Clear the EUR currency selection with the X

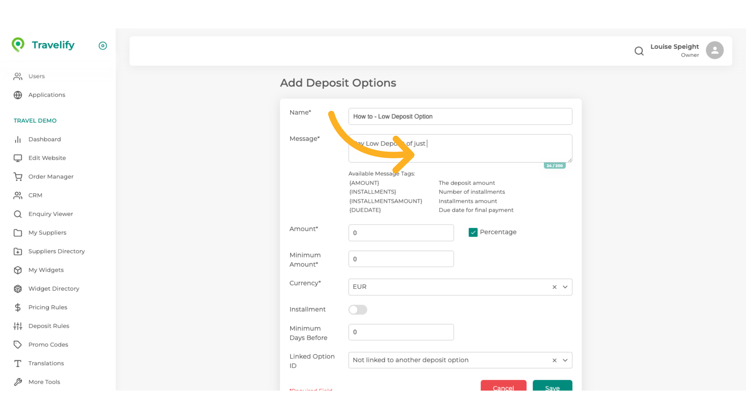click(x=554, y=287)
